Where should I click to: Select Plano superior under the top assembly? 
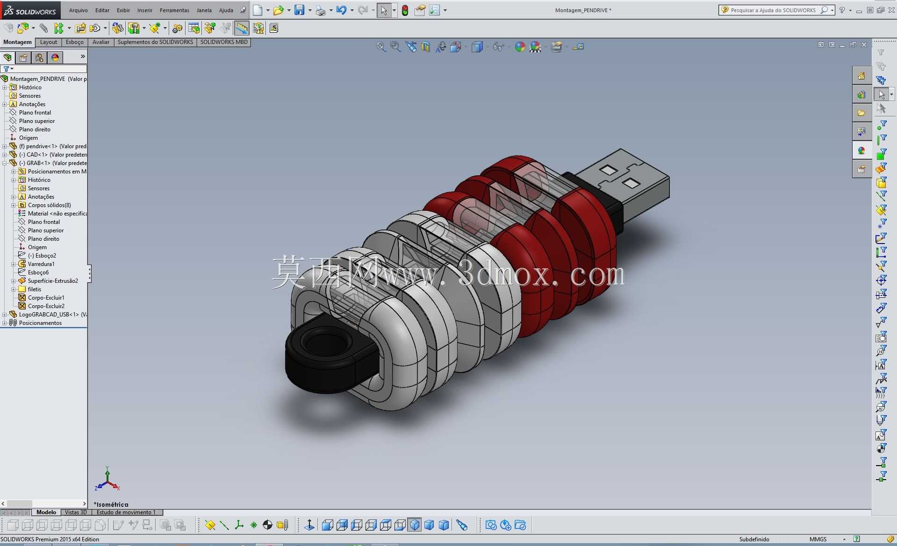point(37,121)
